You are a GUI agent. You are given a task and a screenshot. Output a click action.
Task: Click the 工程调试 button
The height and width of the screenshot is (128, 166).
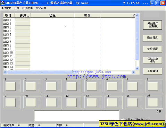(x=152, y=71)
